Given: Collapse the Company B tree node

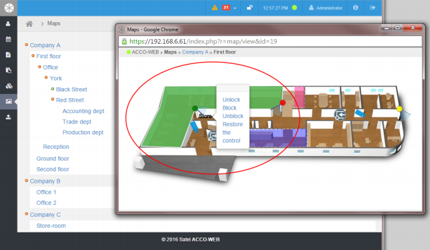Looking at the screenshot, I should click(x=26, y=181).
